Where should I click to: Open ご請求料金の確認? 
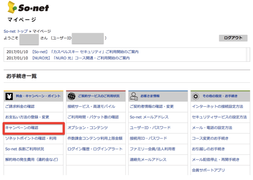pyautogui.click(x=20, y=107)
